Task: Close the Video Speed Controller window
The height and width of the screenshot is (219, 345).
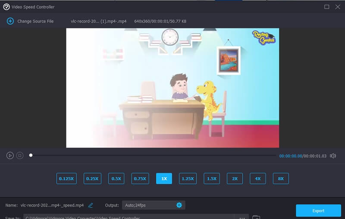Action: point(338,7)
